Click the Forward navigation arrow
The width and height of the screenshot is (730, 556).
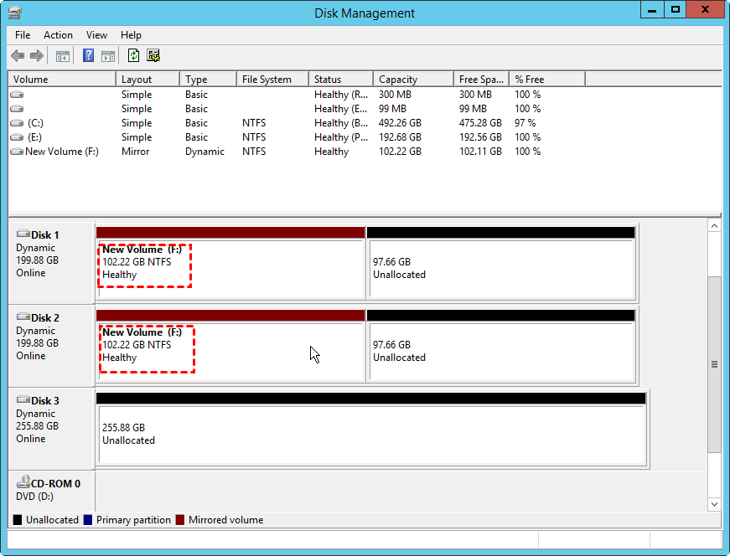[37, 55]
